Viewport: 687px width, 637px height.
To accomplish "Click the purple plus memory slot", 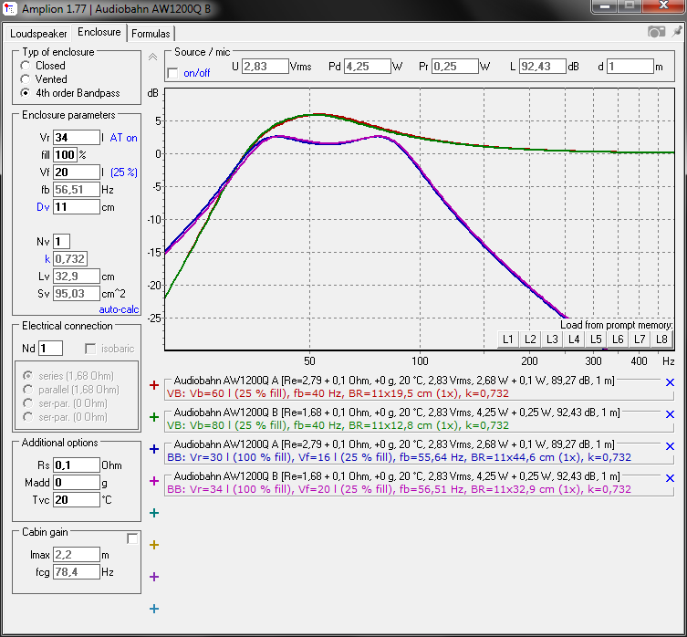I will point(154,577).
